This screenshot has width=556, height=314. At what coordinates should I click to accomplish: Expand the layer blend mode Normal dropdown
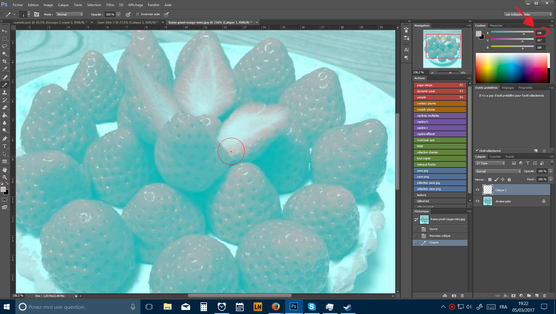click(498, 171)
